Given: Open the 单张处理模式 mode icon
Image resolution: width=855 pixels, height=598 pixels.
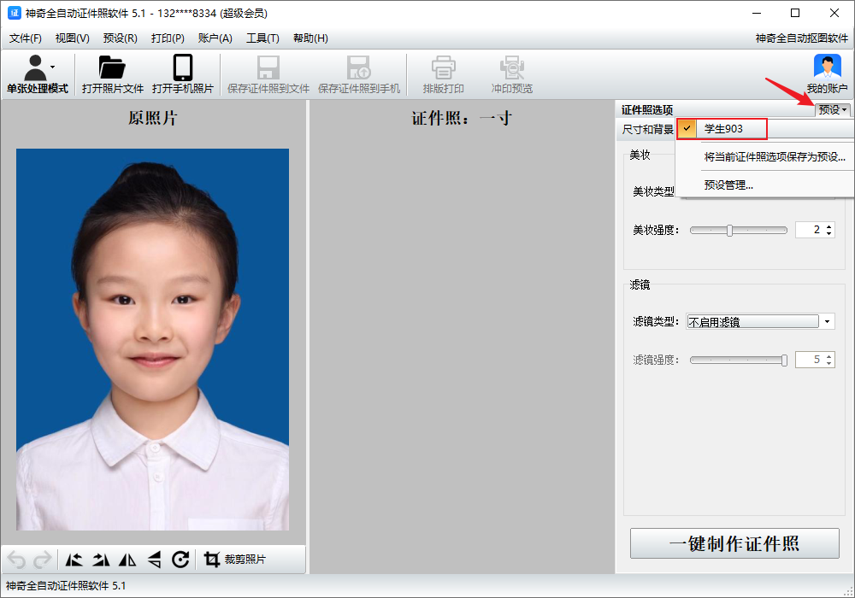Looking at the screenshot, I should (35, 67).
